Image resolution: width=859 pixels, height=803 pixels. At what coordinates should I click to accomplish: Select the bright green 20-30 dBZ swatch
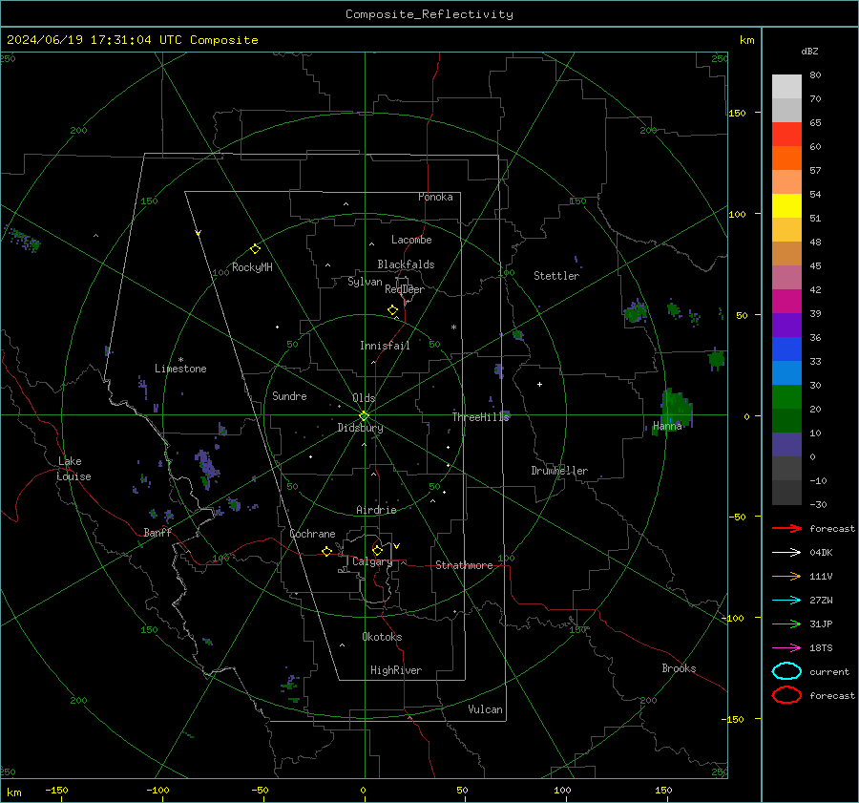point(786,396)
